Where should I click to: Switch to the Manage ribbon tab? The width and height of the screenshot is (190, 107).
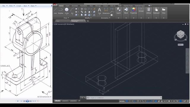tap(98, 6)
